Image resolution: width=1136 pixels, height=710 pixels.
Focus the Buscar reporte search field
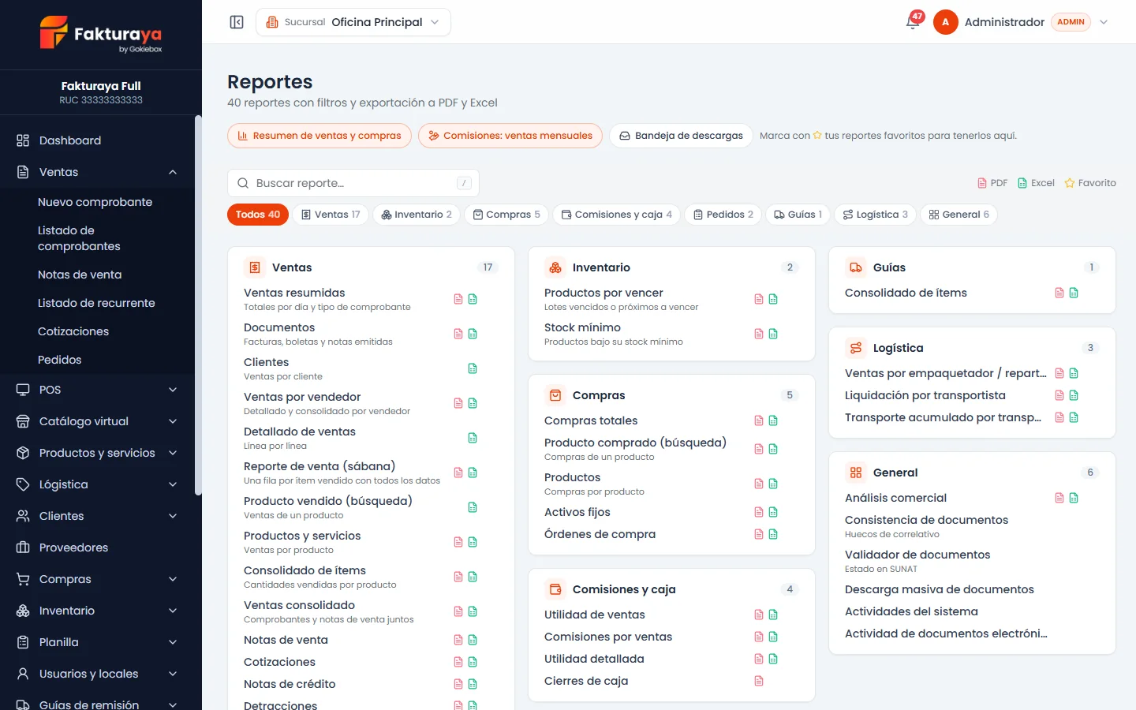(x=353, y=183)
